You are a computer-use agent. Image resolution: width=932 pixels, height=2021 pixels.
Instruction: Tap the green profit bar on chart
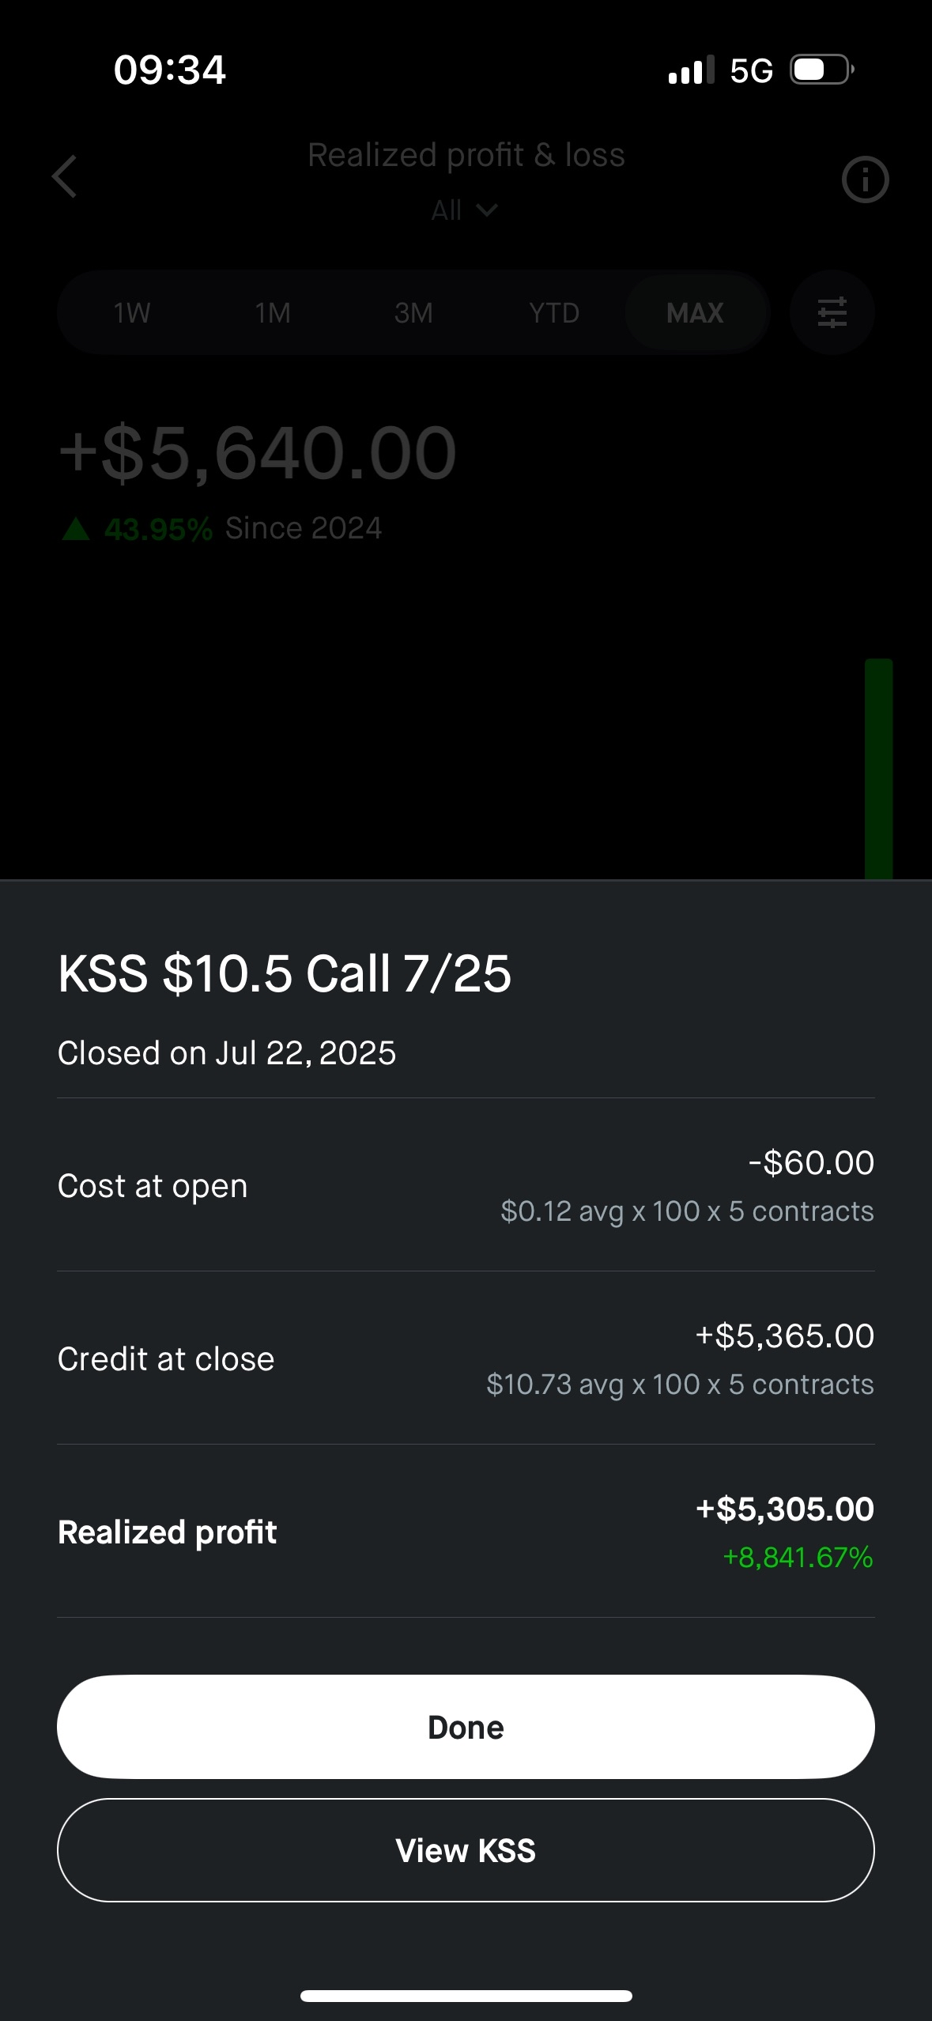(x=878, y=769)
